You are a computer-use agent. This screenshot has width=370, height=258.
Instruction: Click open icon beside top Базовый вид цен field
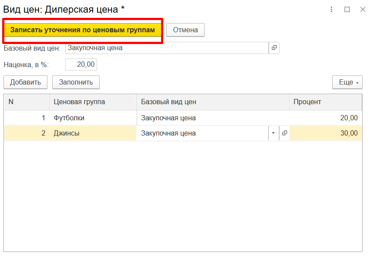pyautogui.click(x=274, y=48)
